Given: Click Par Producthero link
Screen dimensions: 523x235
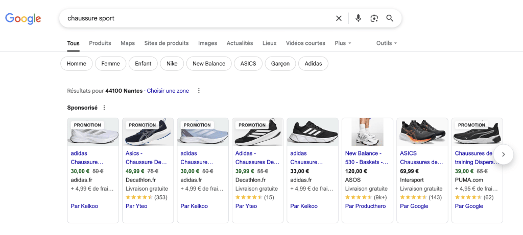Looking at the screenshot, I should point(366,206).
